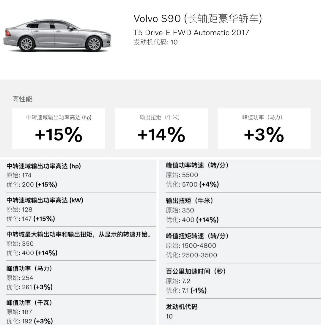Select the 峰值功率（马力）row
The width and height of the screenshot is (321, 325).
(81, 278)
